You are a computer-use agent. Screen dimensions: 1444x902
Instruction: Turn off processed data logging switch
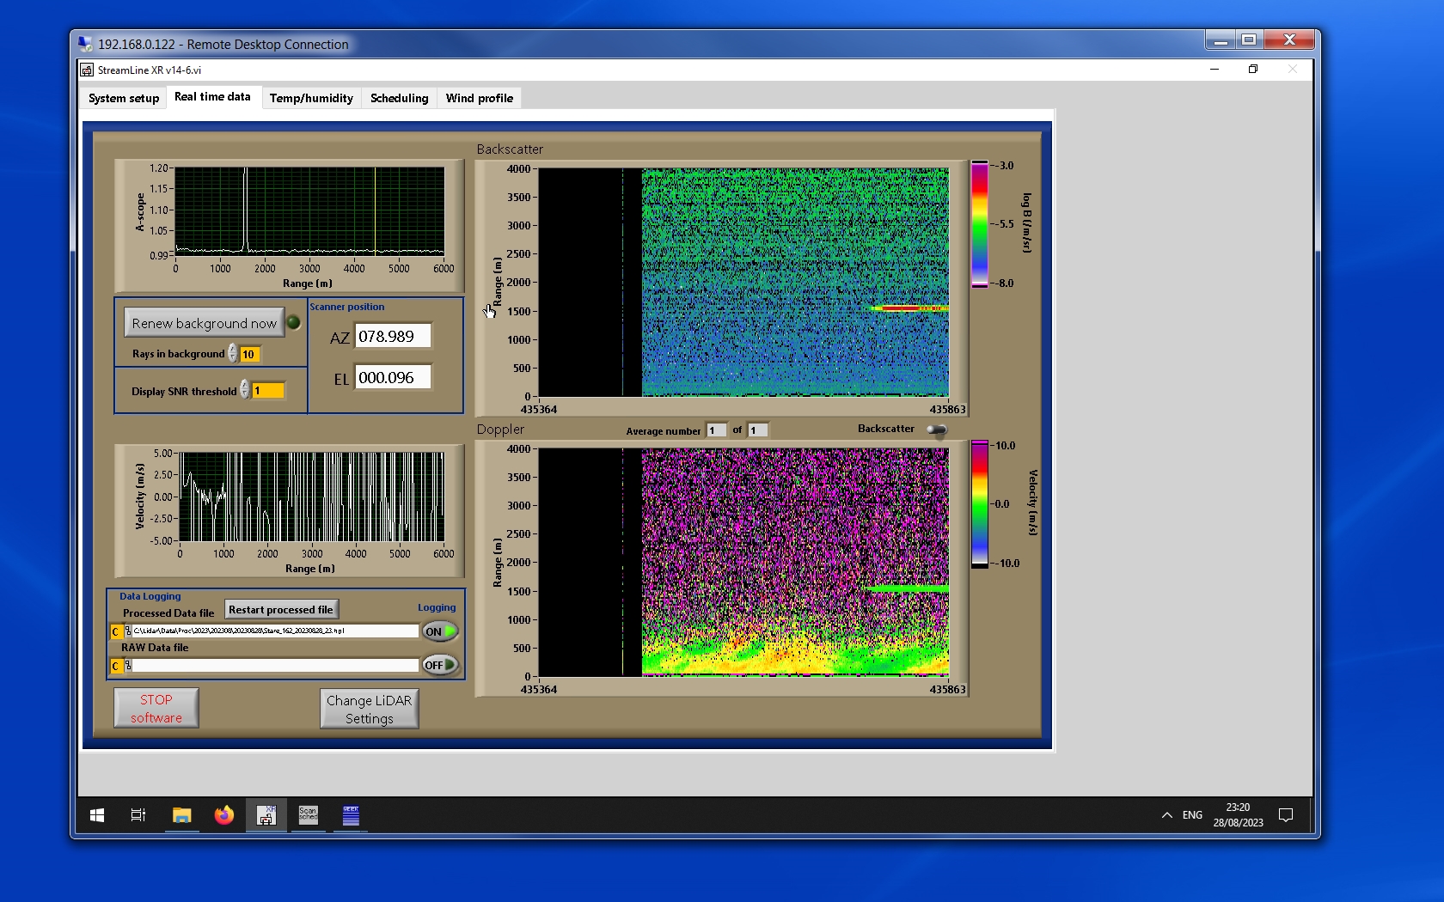pos(439,631)
